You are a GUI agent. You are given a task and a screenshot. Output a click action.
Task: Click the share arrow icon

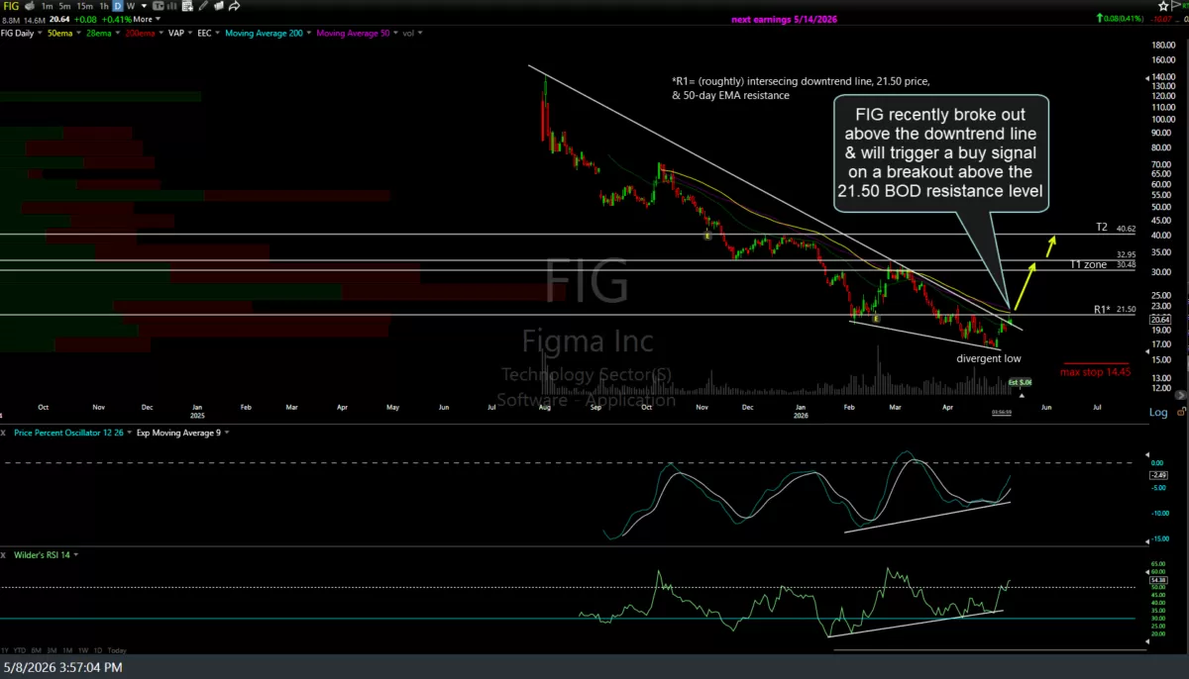point(234,6)
